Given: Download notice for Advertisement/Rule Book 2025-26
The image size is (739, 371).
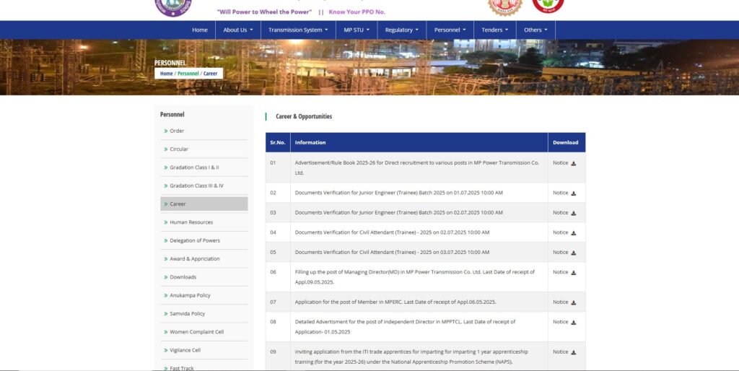Looking at the screenshot, I should pyautogui.click(x=564, y=163).
